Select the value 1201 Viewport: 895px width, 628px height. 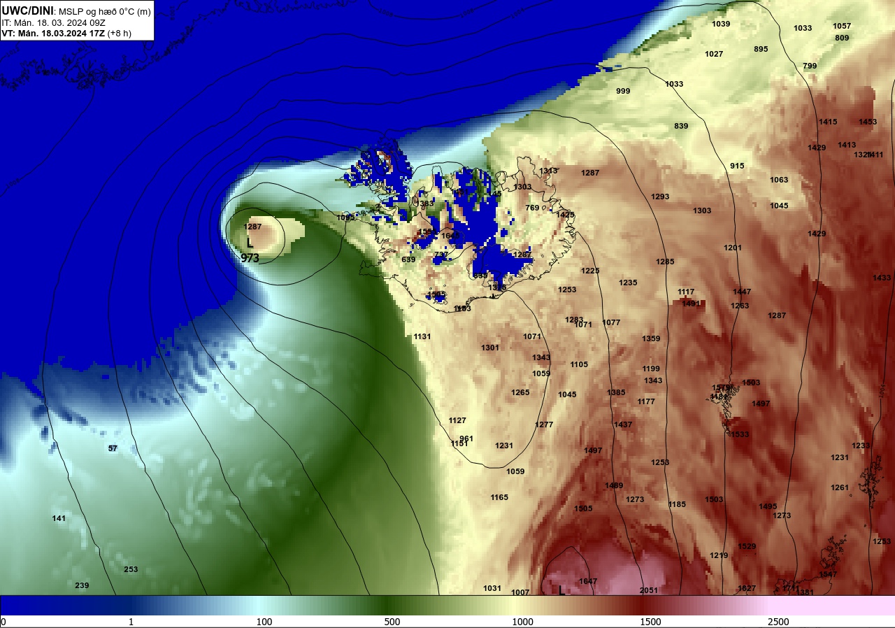click(x=733, y=248)
